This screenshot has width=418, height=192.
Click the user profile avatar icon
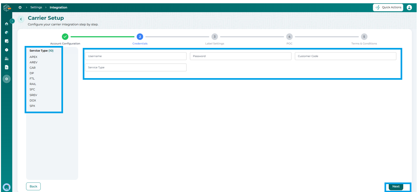coord(409,8)
